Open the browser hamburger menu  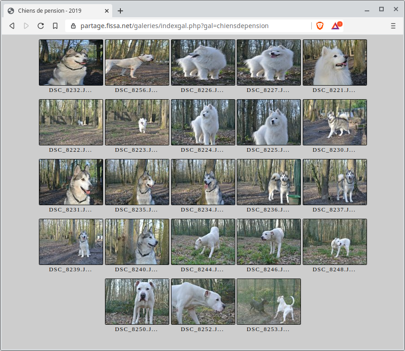[393, 26]
